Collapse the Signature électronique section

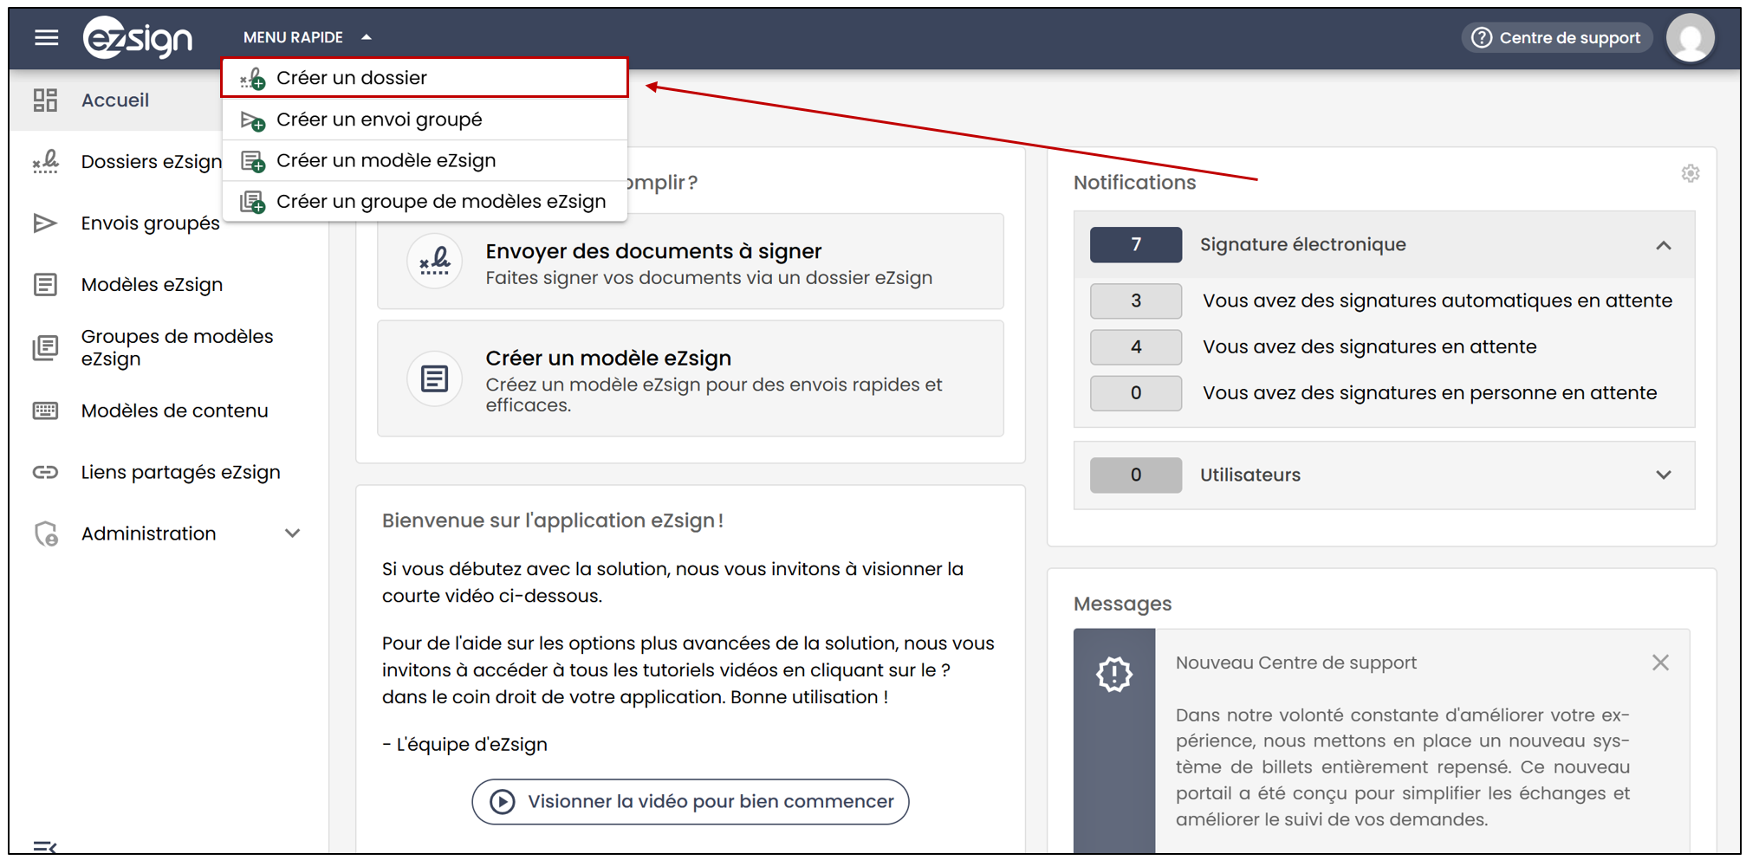click(1663, 245)
